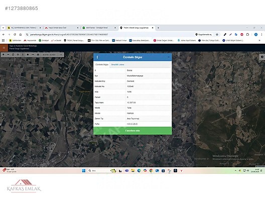Open the layers button at map's right edge
This screenshot has width=265, height=199.
coord(262,57)
